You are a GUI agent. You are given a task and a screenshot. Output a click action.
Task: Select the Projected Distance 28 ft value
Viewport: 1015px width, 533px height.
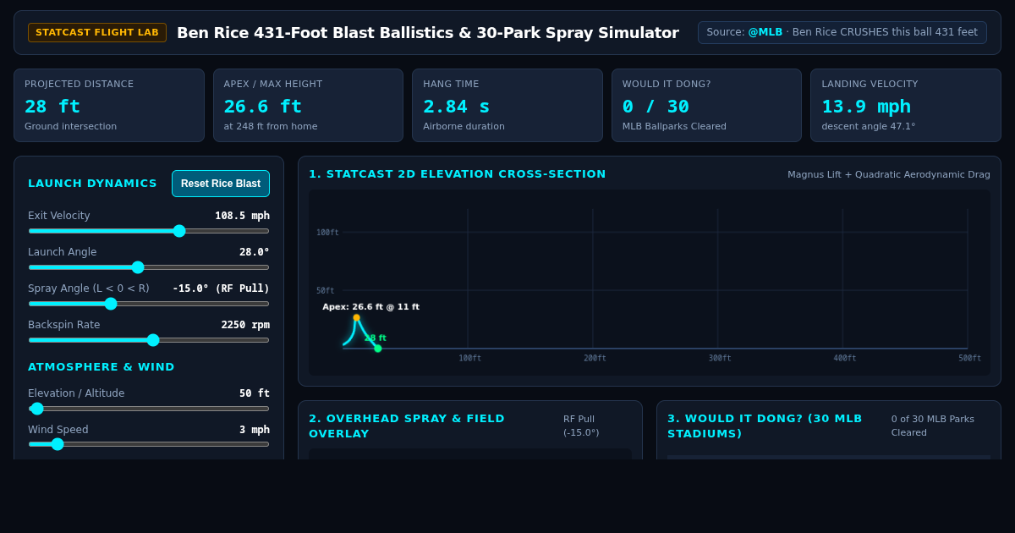click(x=52, y=107)
